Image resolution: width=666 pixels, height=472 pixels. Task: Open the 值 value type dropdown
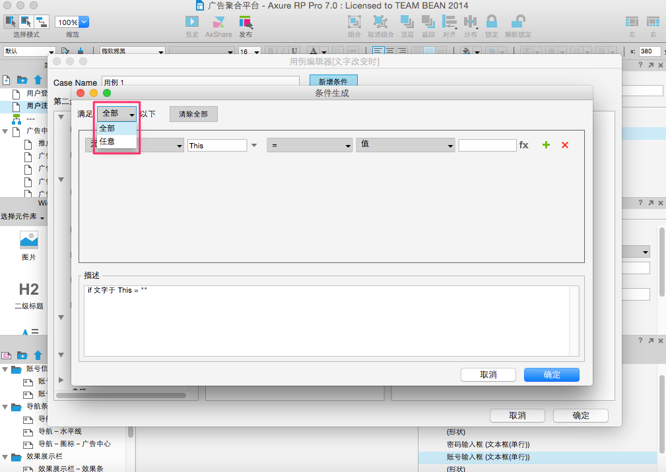405,145
